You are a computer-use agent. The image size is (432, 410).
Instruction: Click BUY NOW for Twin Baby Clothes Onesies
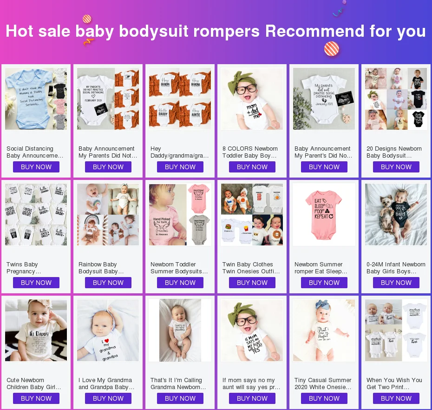(x=252, y=283)
